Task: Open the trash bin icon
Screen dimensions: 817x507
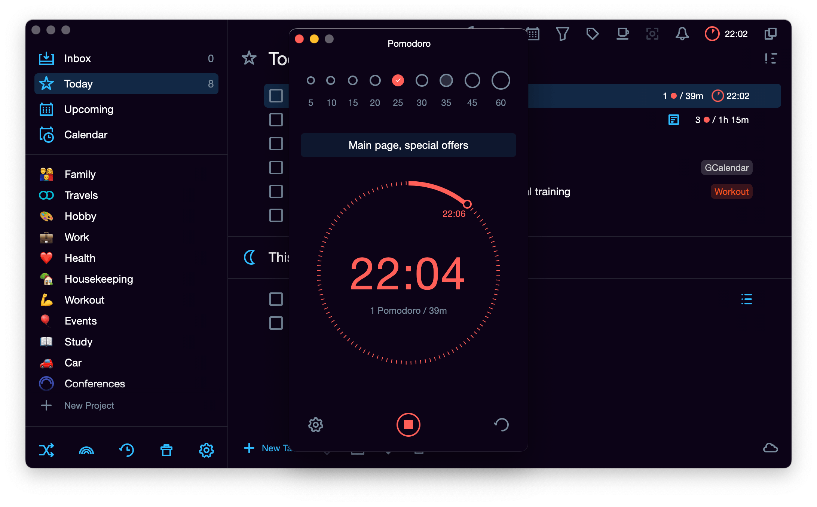Action: coord(166,450)
